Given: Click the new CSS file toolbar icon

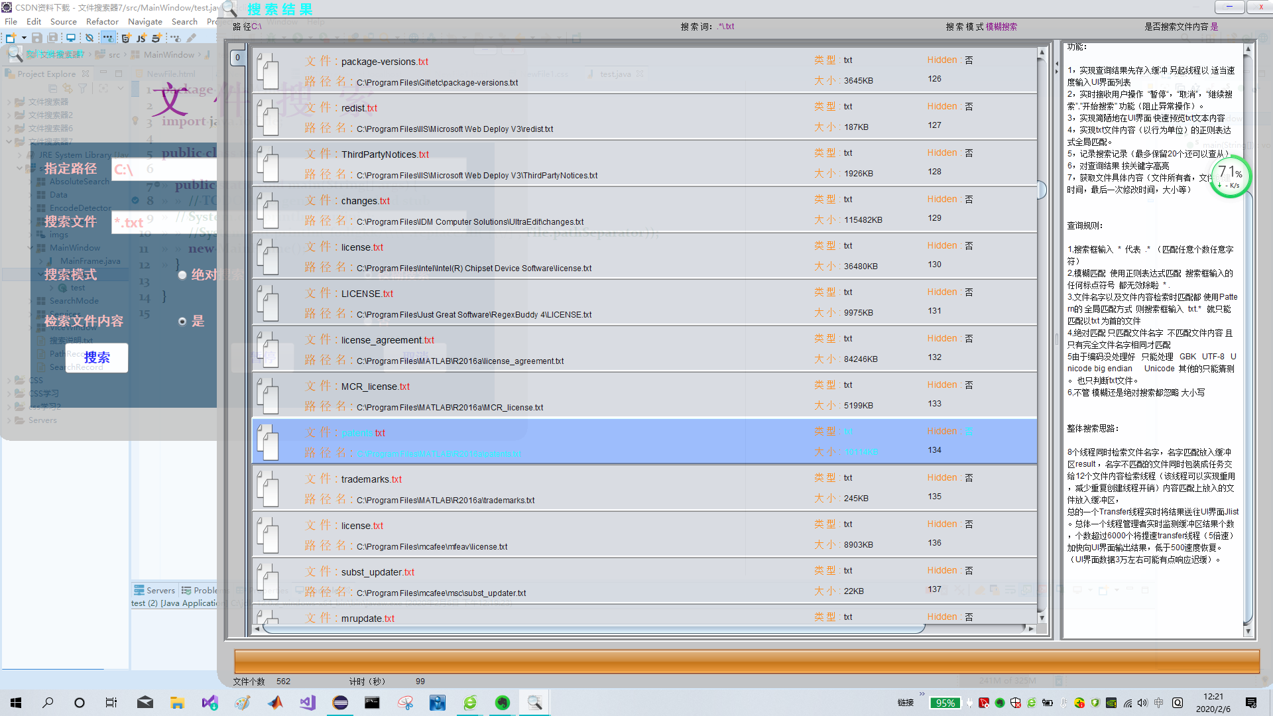Looking at the screenshot, I should [x=157, y=38].
